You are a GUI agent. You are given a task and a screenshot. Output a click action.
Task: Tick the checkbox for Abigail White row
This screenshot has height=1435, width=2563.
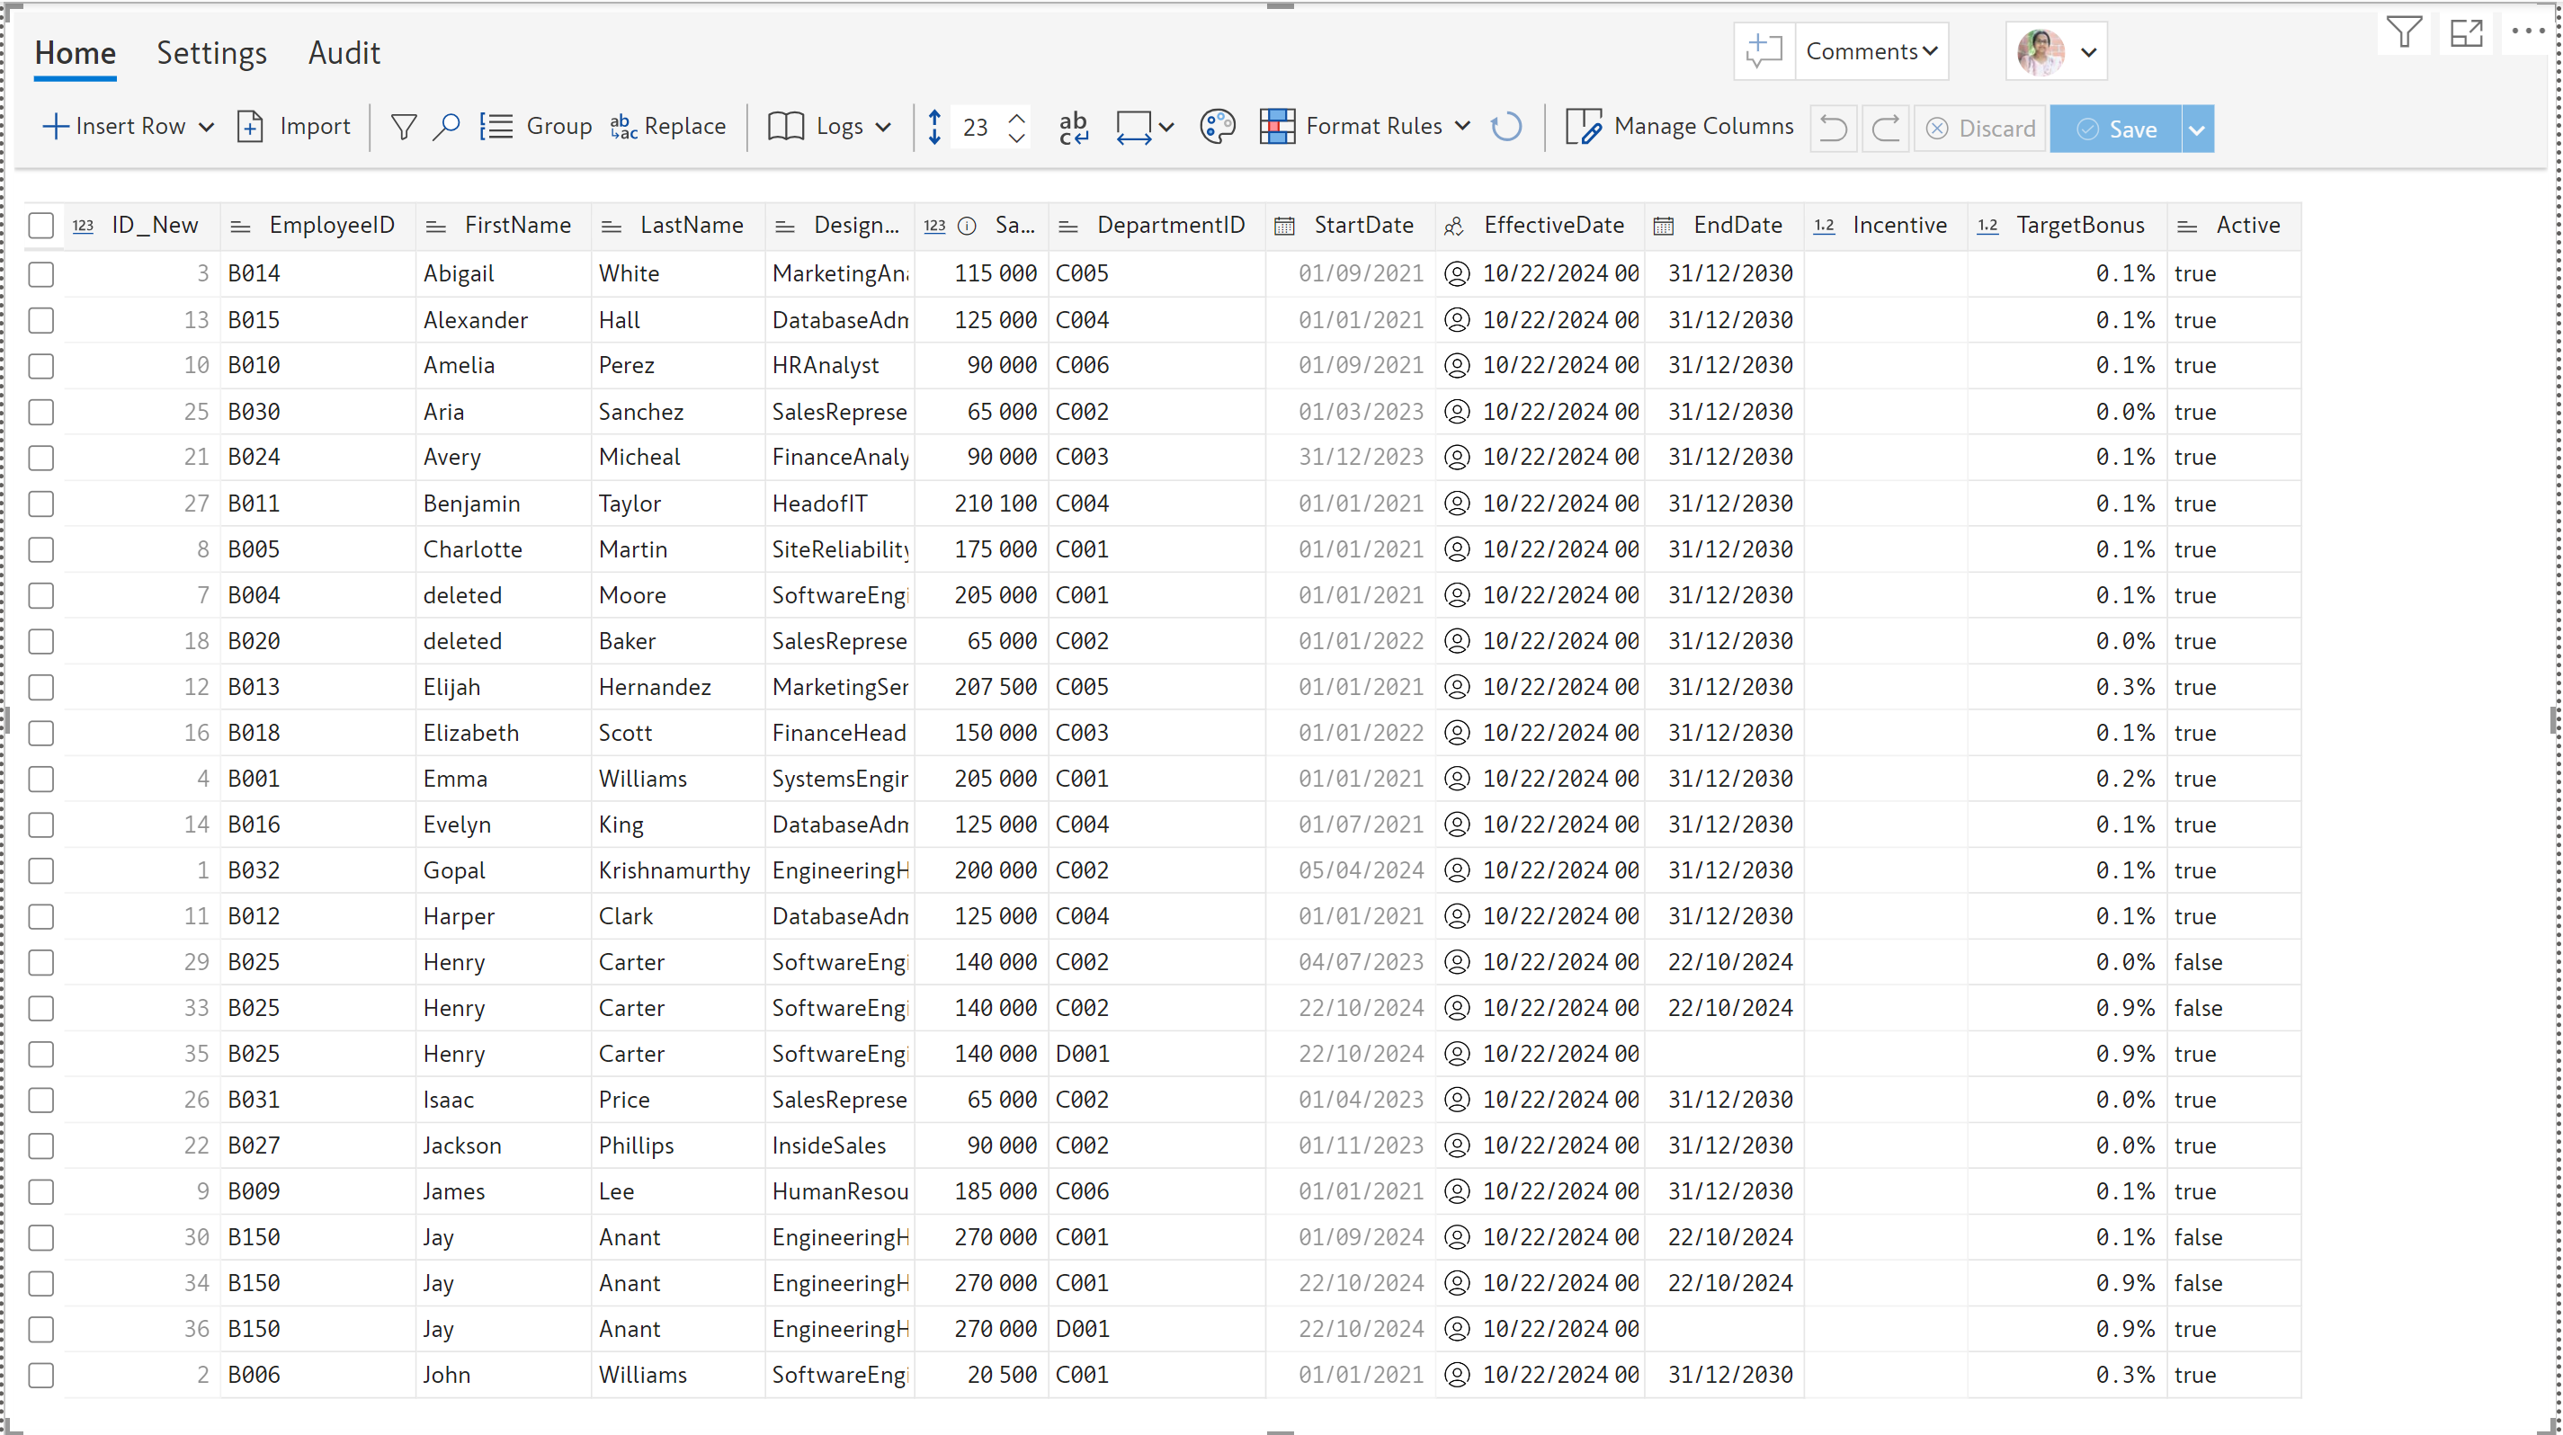(40, 273)
